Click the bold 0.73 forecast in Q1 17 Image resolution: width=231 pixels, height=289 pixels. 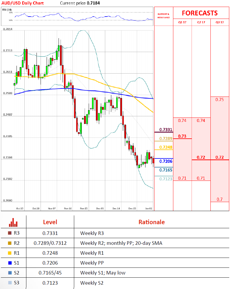pos(182,136)
